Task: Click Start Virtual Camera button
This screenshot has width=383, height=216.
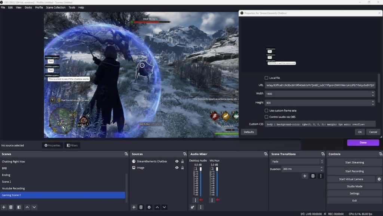Action: point(351,179)
